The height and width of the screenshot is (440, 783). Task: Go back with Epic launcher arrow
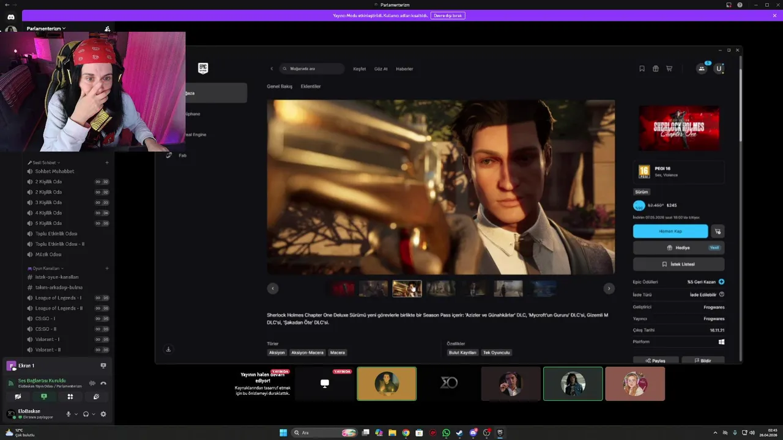tap(272, 68)
